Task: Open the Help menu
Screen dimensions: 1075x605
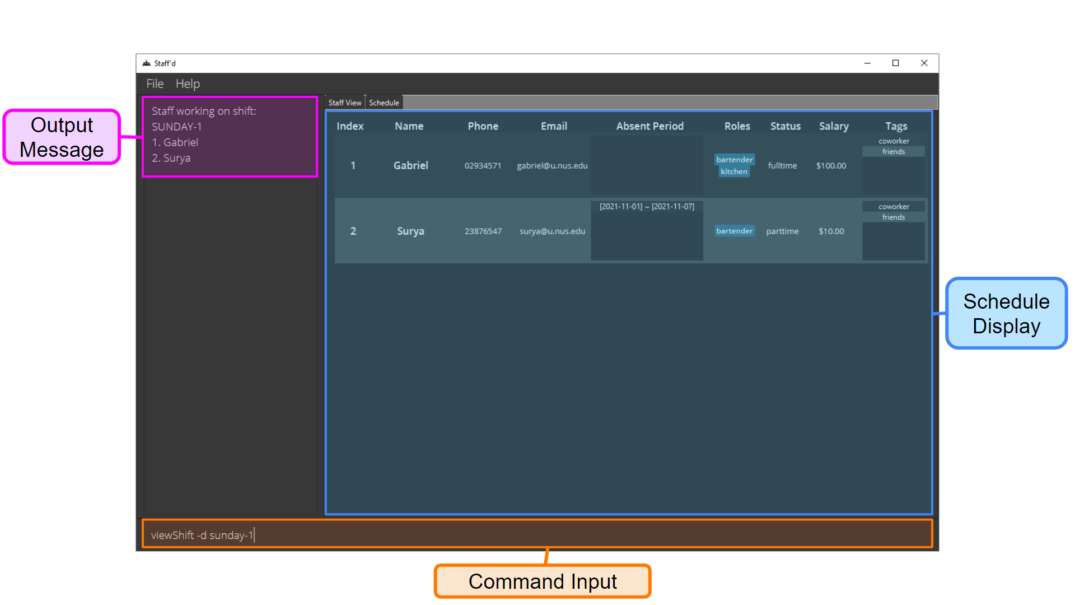Action: point(188,83)
